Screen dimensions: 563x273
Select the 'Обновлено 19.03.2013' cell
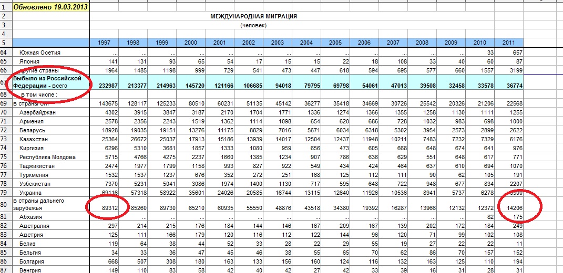tap(50, 8)
